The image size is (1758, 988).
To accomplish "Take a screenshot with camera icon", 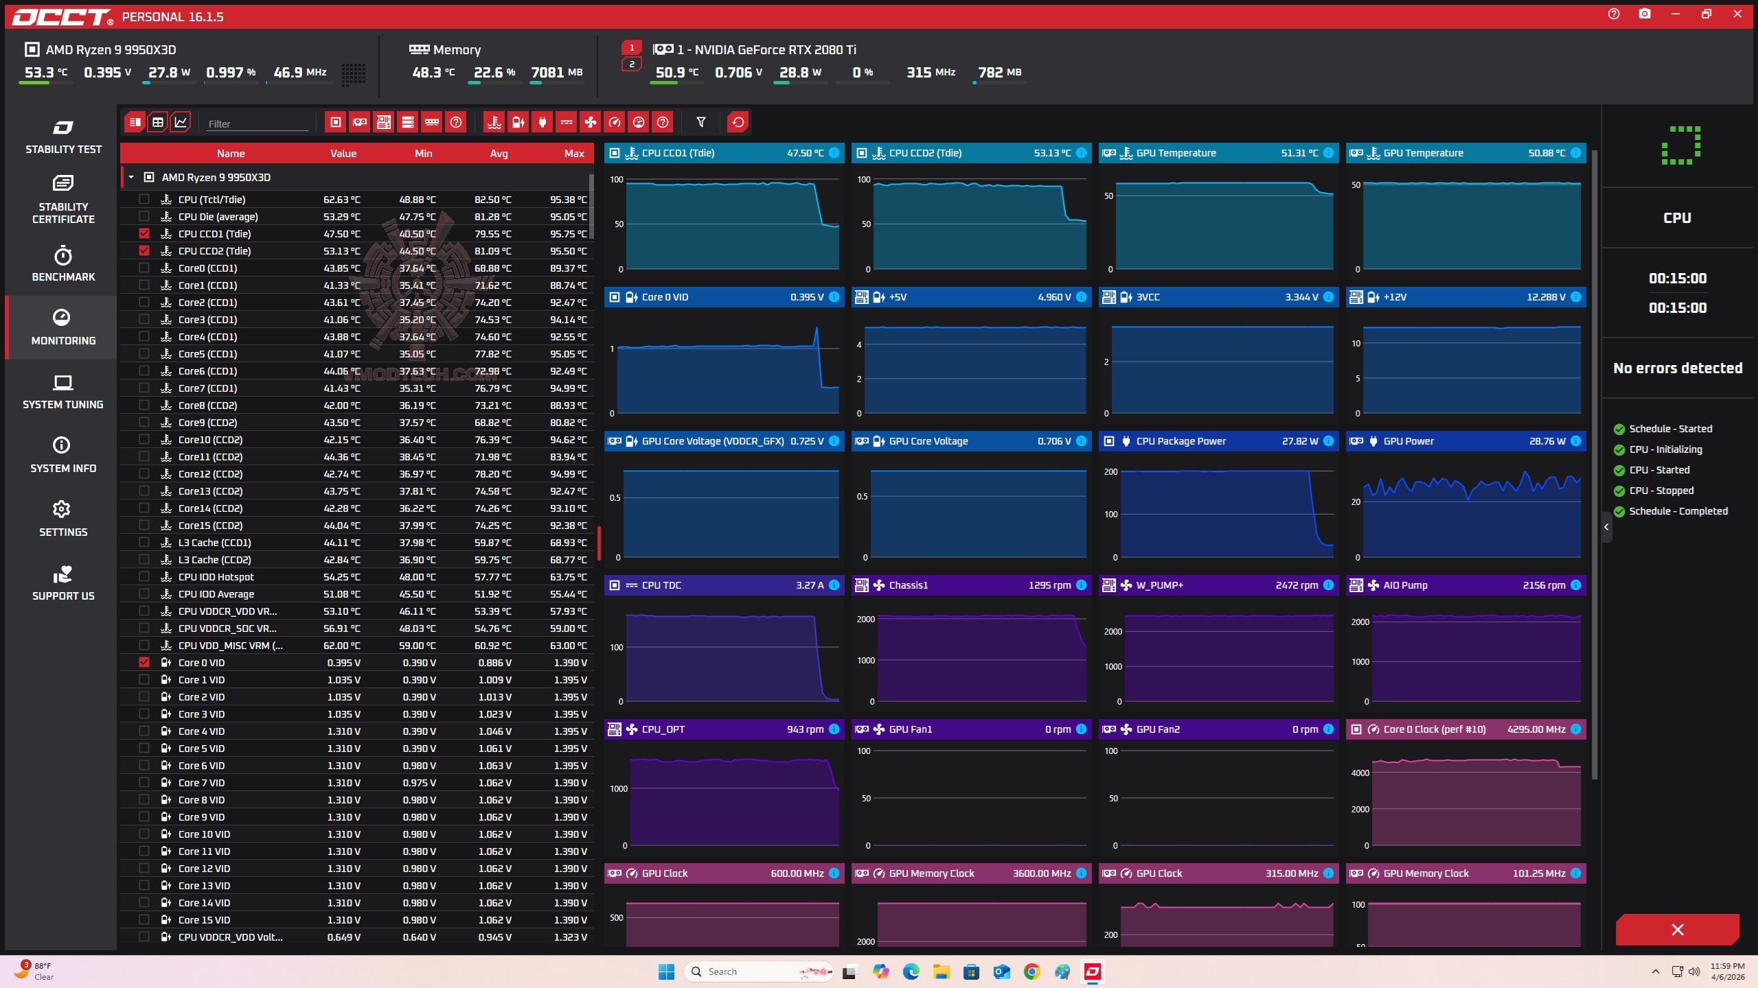I will point(1644,14).
